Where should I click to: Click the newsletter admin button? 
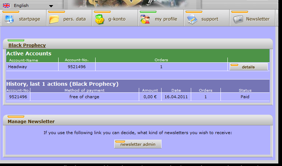[138, 144]
